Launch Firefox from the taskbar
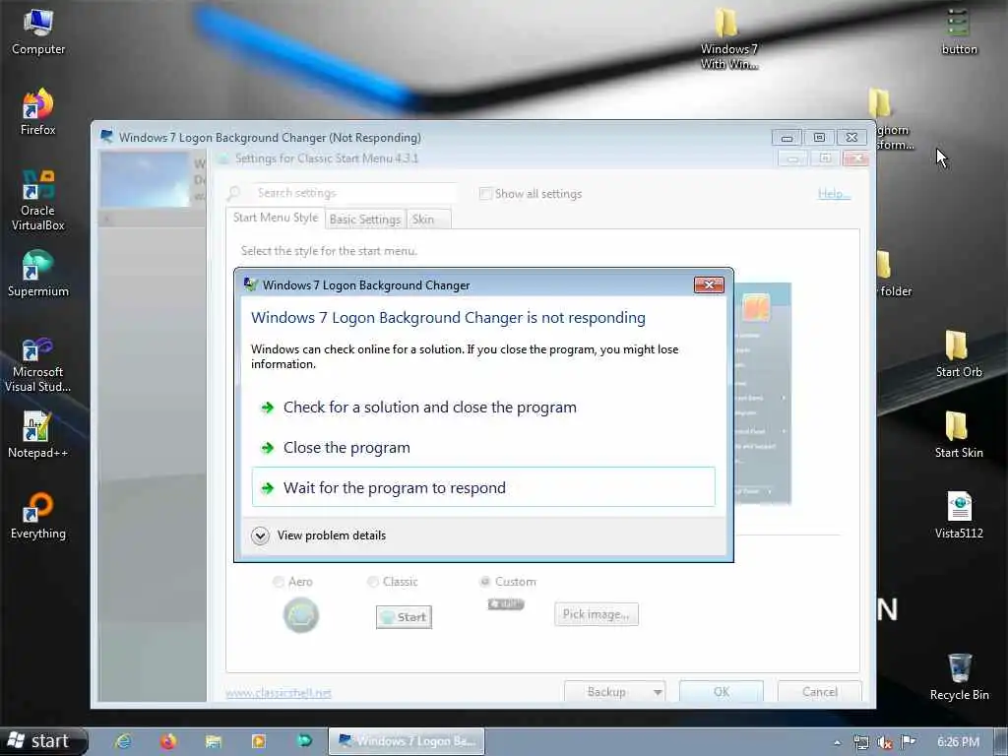Viewport: 1008px width, 756px height. 167,741
